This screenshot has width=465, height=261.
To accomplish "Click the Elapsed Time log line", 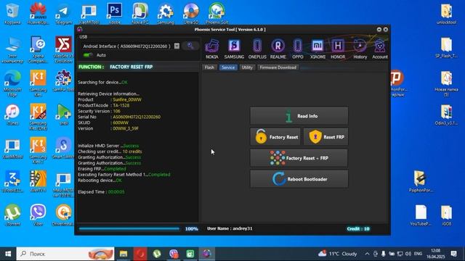I will 101,191.
